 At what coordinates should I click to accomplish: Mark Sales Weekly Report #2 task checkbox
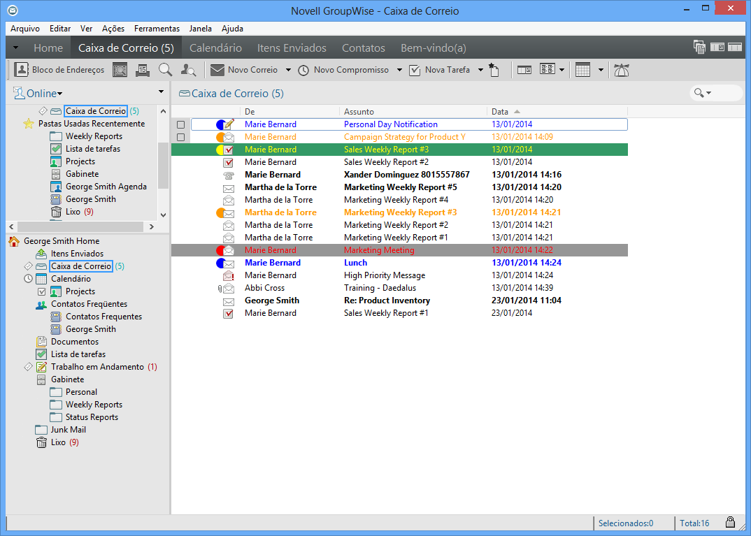pos(229,162)
